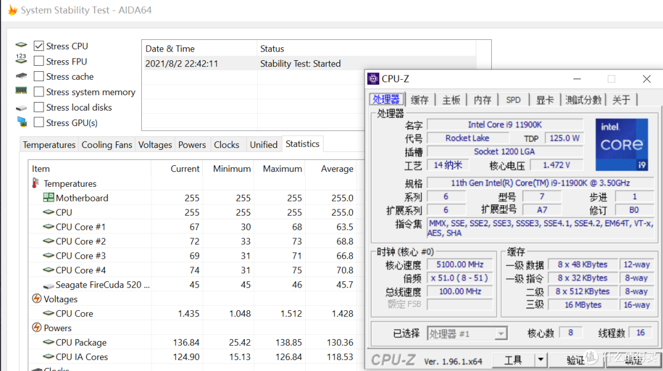The image size is (663, 371).
Task: Click the chip icon beside CPU IA Cores
Action: coord(48,356)
